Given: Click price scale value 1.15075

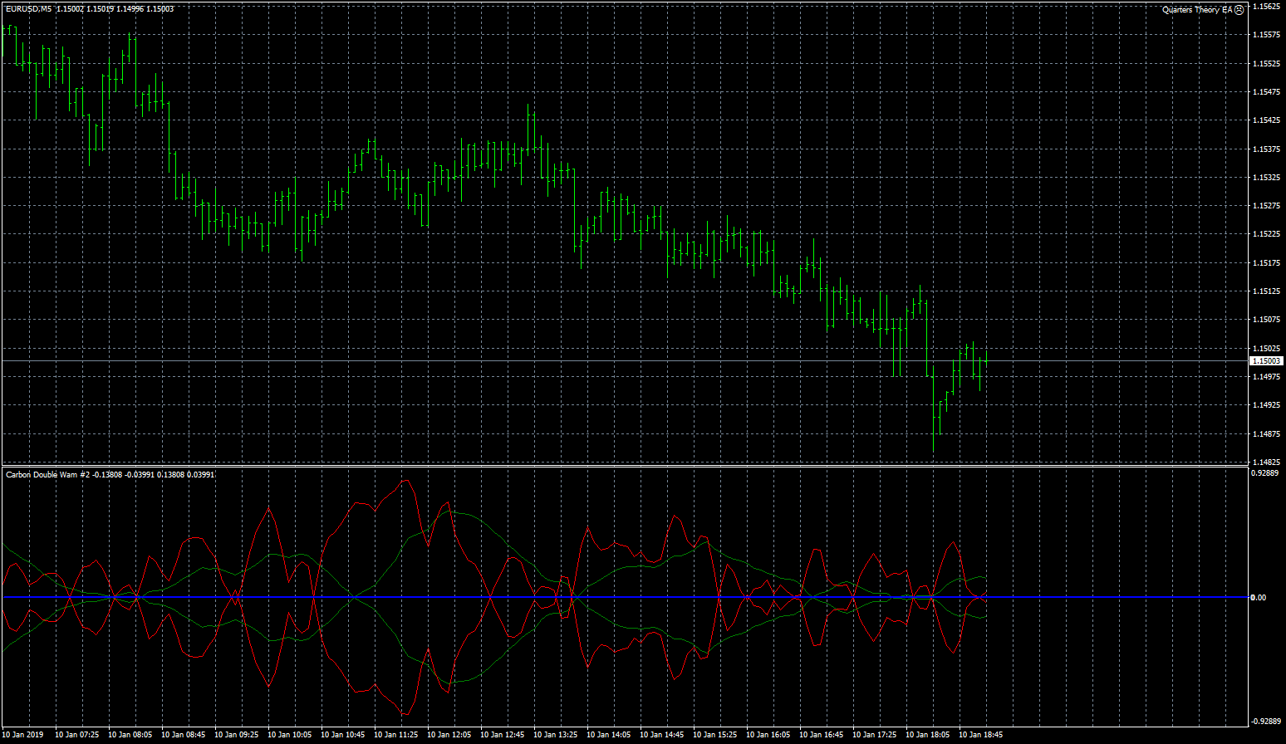Looking at the screenshot, I should pos(1266,320).
